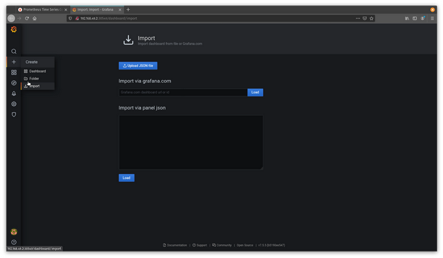Reload the page with refresh icon

pos(27,18)
